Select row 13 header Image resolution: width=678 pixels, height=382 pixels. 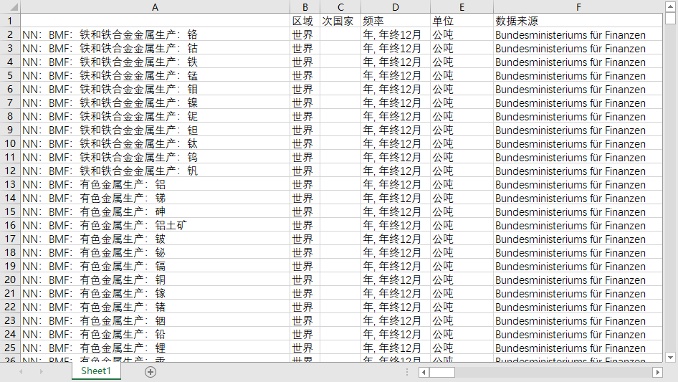pos(10,184)
